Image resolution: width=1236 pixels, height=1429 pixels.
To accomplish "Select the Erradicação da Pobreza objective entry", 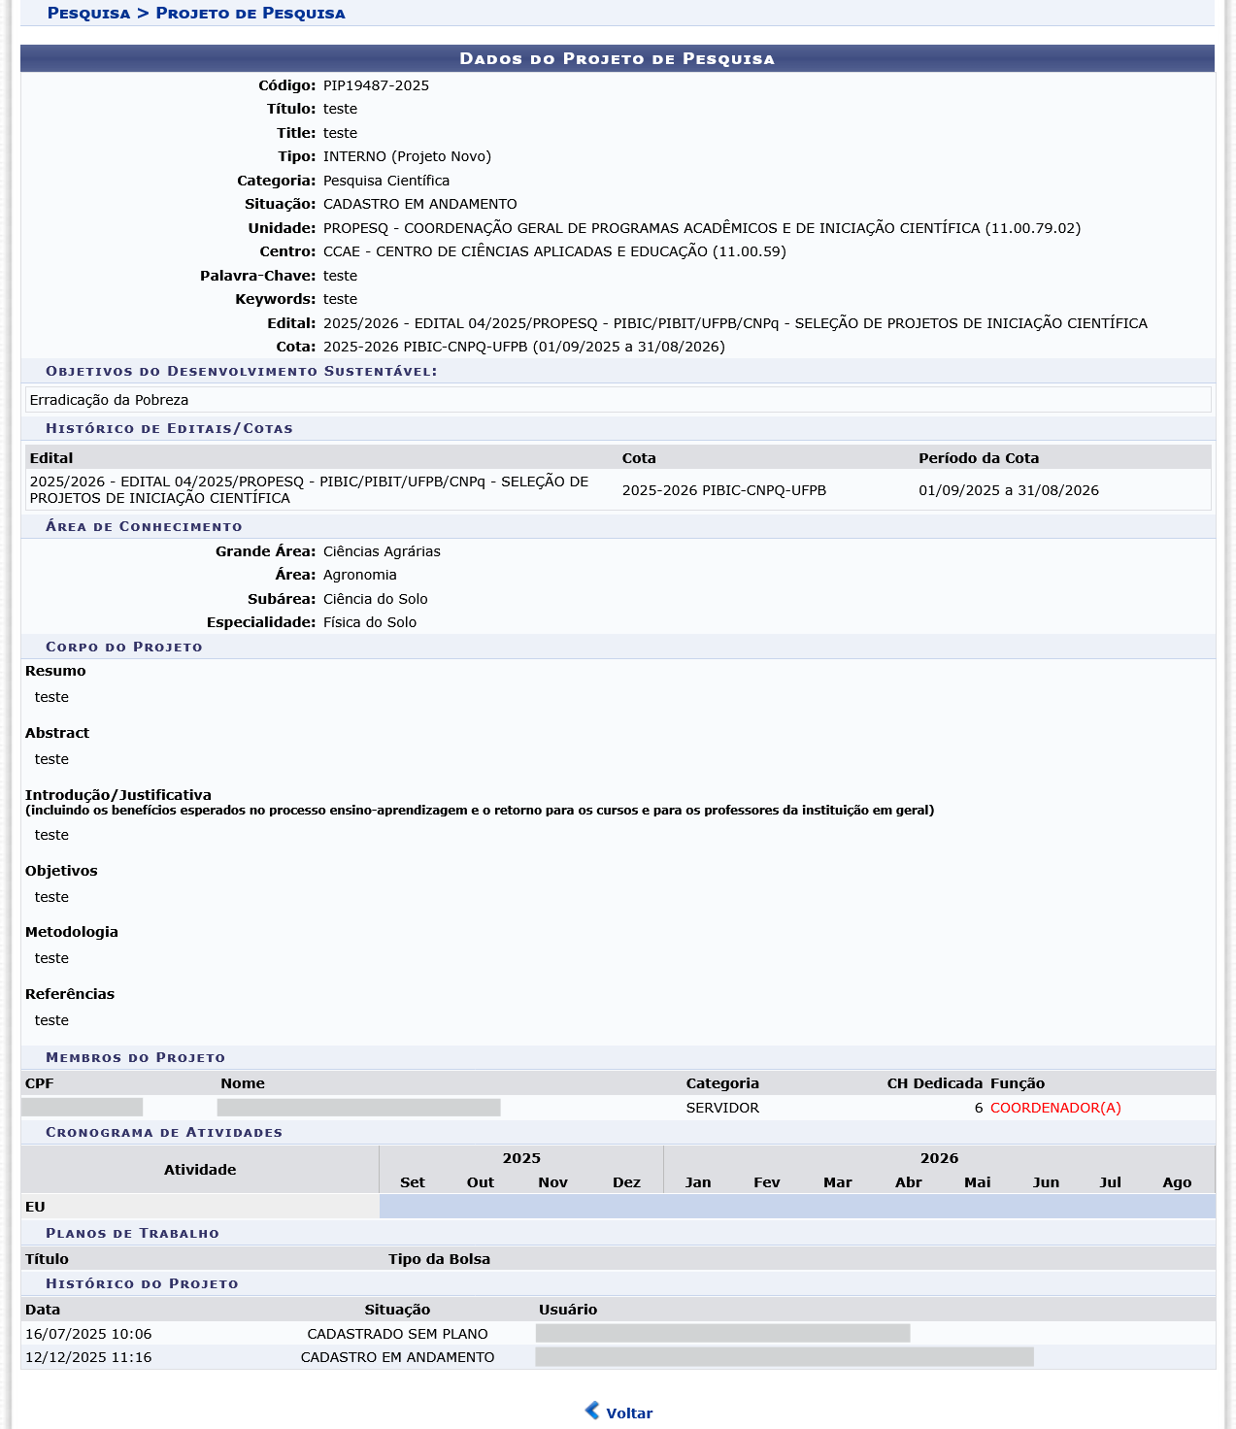I will tap(109, 400).
